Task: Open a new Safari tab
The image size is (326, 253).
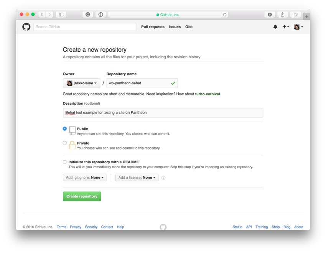Action: (x=306, y=16)
